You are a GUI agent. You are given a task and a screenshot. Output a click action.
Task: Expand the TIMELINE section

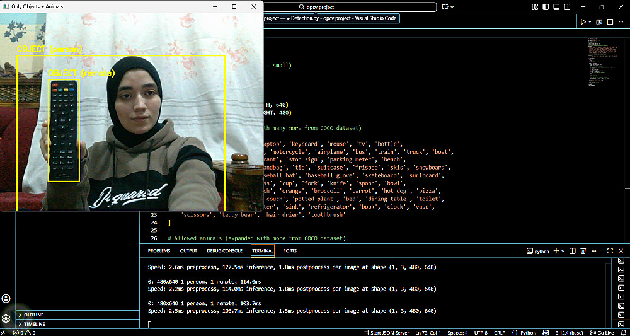pos(34,324)
